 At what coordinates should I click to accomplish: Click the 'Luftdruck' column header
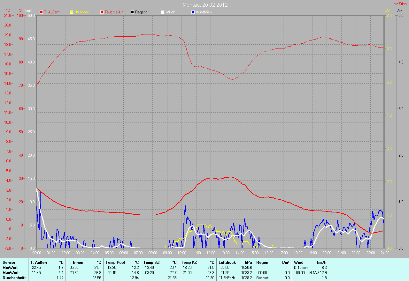click(227, 263)
